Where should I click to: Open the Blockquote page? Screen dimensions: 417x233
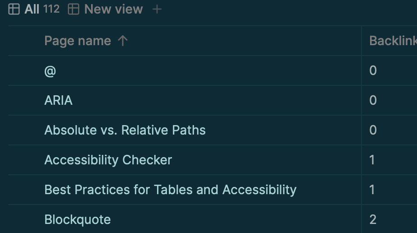(x=78, y=219)
